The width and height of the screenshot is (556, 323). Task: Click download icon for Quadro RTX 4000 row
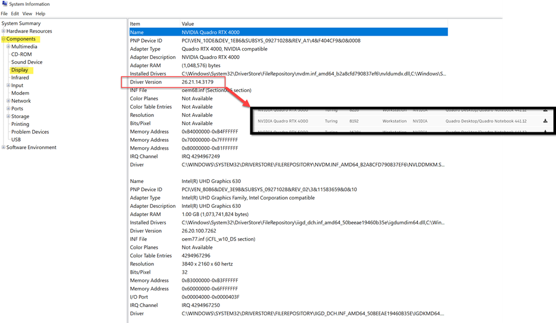coord(545,121)
